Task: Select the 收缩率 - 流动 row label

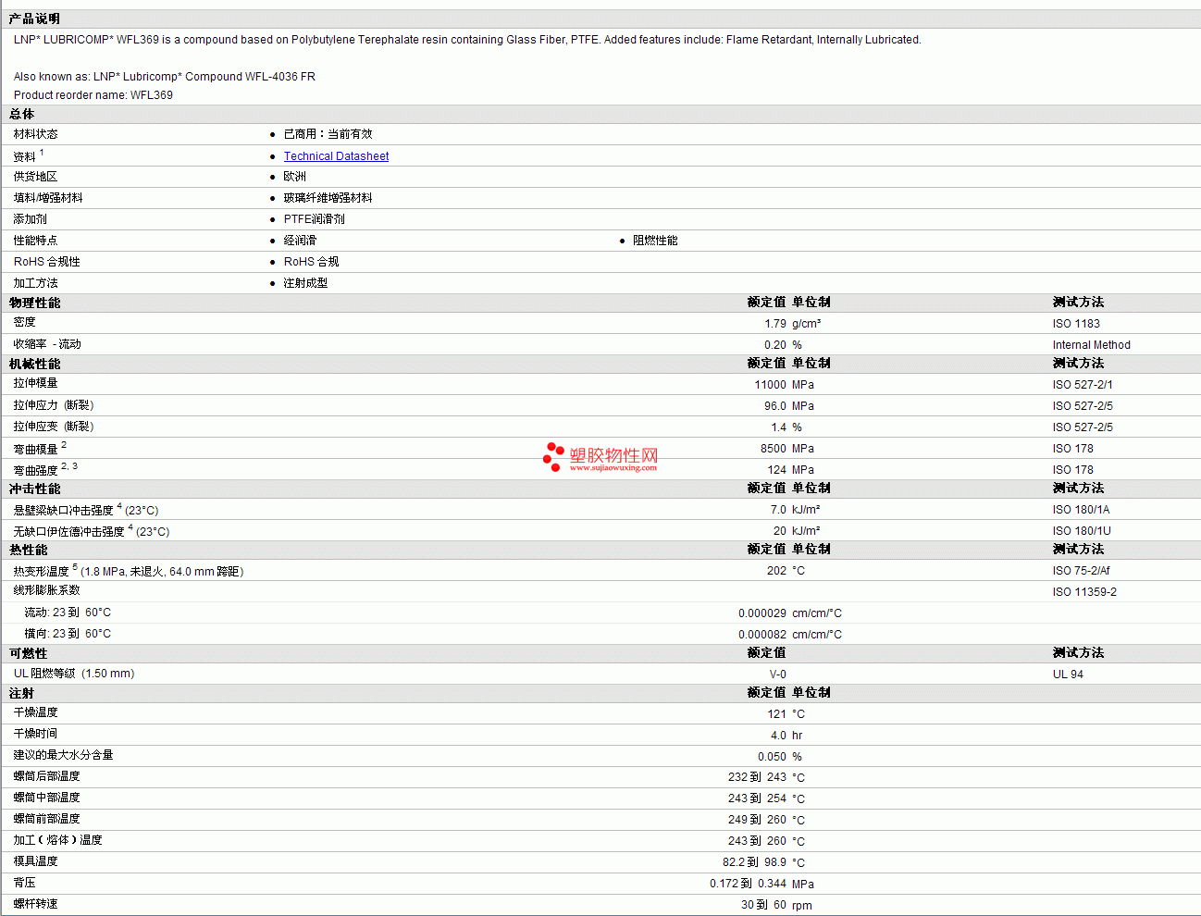Action: (x=47, y=344)
